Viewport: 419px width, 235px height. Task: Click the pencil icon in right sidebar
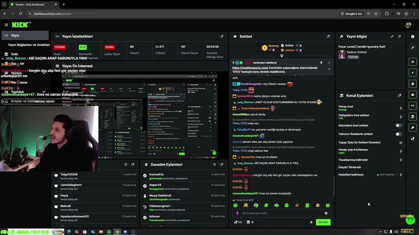(413, 48)
